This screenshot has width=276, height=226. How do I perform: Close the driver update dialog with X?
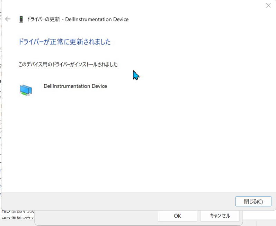pos(268,6)
